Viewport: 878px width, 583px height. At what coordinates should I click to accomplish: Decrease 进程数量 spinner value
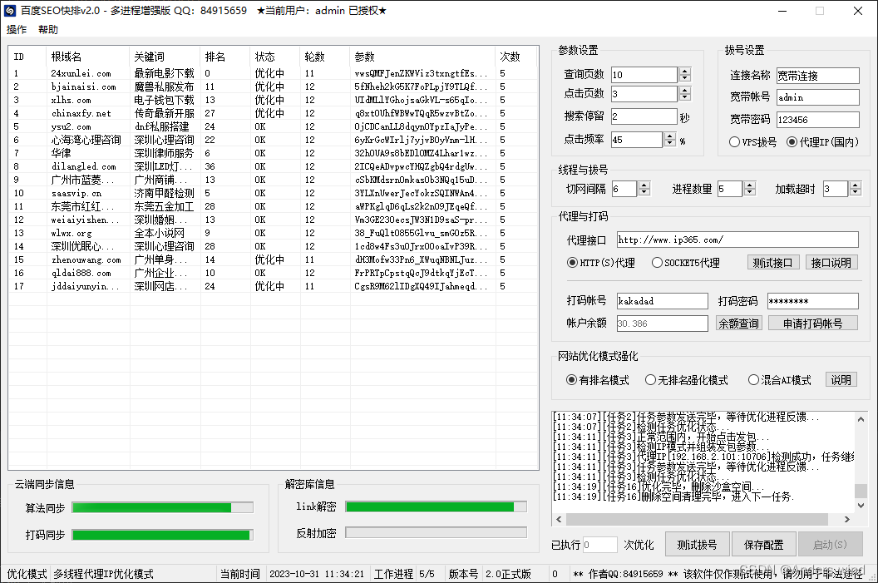[x=750, y=193]
